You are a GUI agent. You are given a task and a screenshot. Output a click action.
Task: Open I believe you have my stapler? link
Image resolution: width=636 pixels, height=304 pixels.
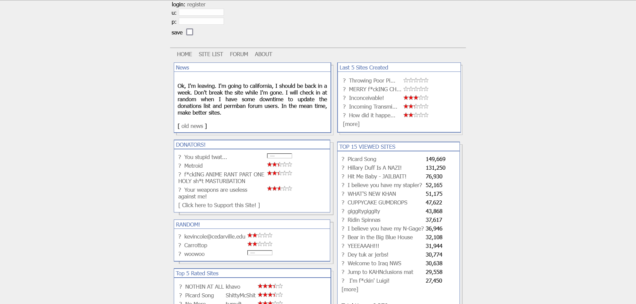(385, 185)
